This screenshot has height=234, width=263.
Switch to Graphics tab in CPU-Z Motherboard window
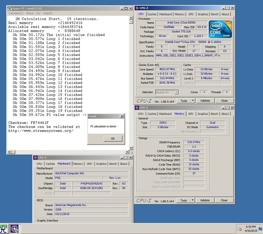pos(101,164)
